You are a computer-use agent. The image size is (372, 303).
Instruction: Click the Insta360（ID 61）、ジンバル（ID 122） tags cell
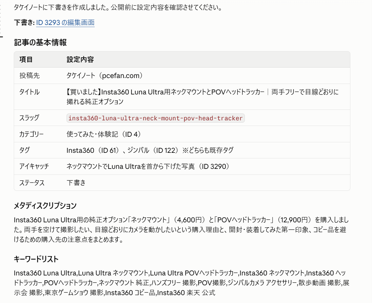point(150,150)
